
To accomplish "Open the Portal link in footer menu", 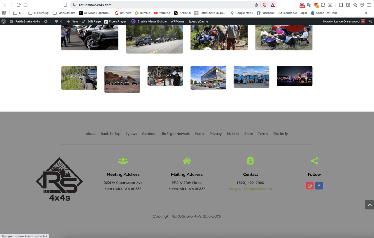I will tap(200, 134).
